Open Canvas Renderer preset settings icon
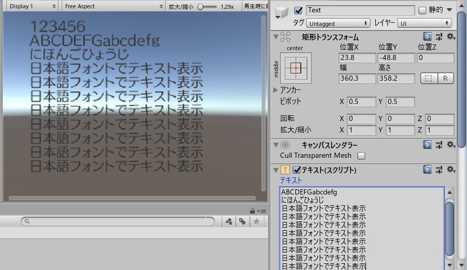 439,145
